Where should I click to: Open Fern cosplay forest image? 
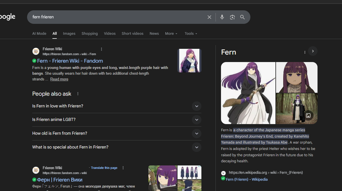(297, 109)
